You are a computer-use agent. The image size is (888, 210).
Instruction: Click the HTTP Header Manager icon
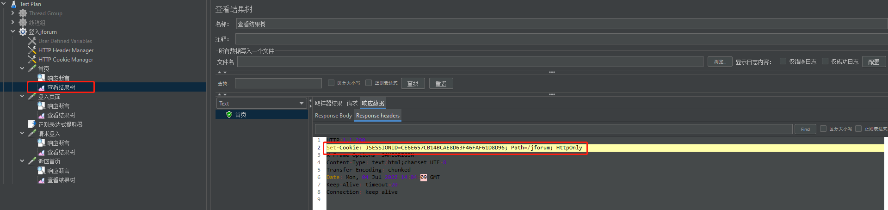32,50
